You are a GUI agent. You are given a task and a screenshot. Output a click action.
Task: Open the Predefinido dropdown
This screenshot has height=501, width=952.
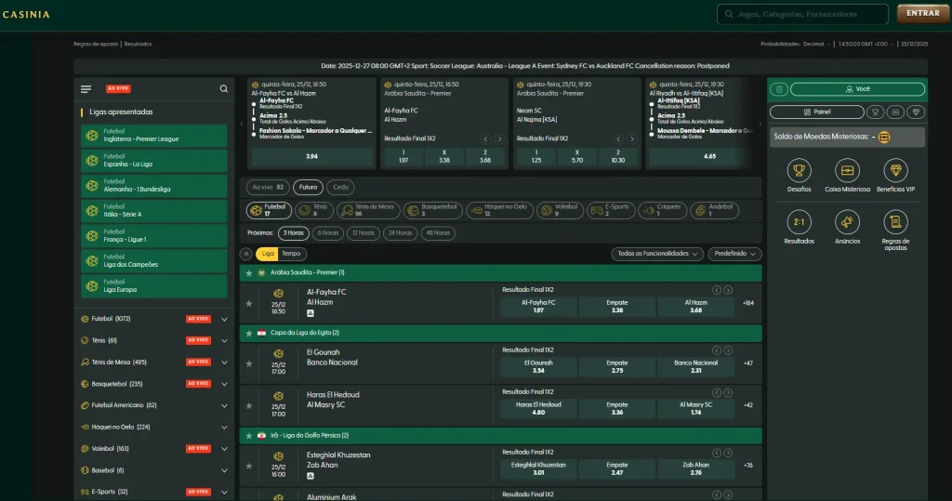(734, 254)
